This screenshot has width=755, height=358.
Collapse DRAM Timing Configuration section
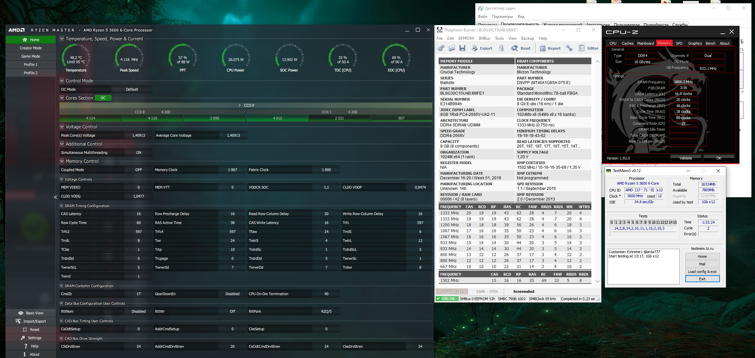pos(61,206)
